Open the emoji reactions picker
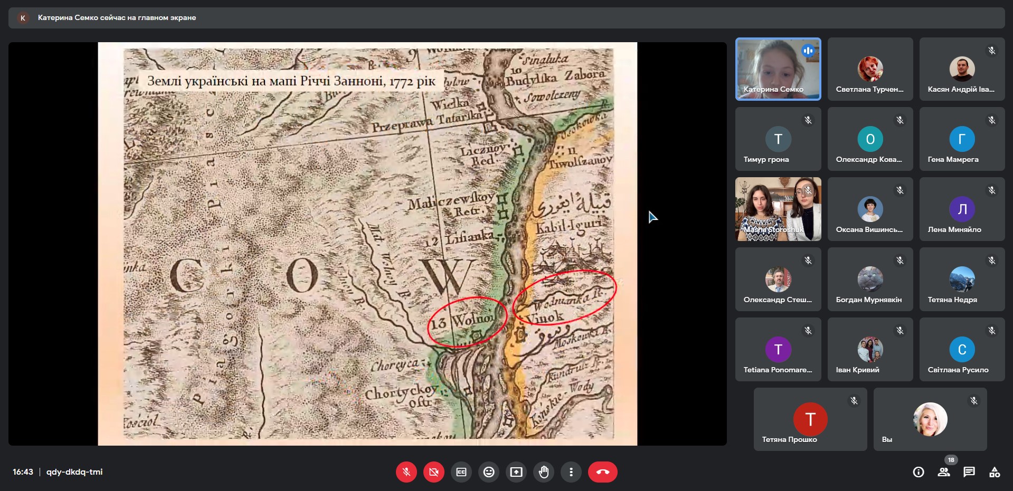Viewport: 1013px width, 491px height. tap(489, 472)
